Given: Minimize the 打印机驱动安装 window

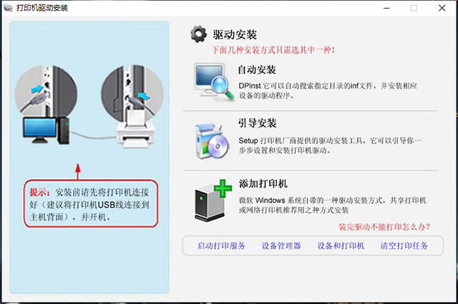Looking at the screenshot, I should click(386, 8).
